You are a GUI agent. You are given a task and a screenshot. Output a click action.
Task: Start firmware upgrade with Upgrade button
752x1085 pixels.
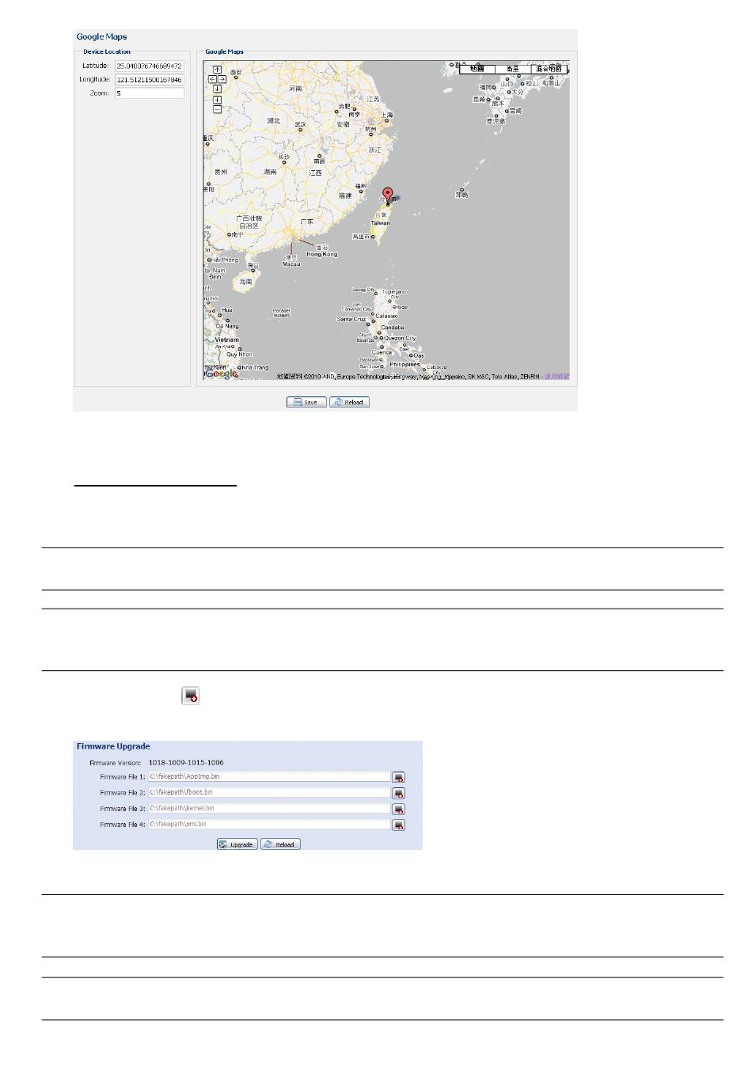point(237,844)
